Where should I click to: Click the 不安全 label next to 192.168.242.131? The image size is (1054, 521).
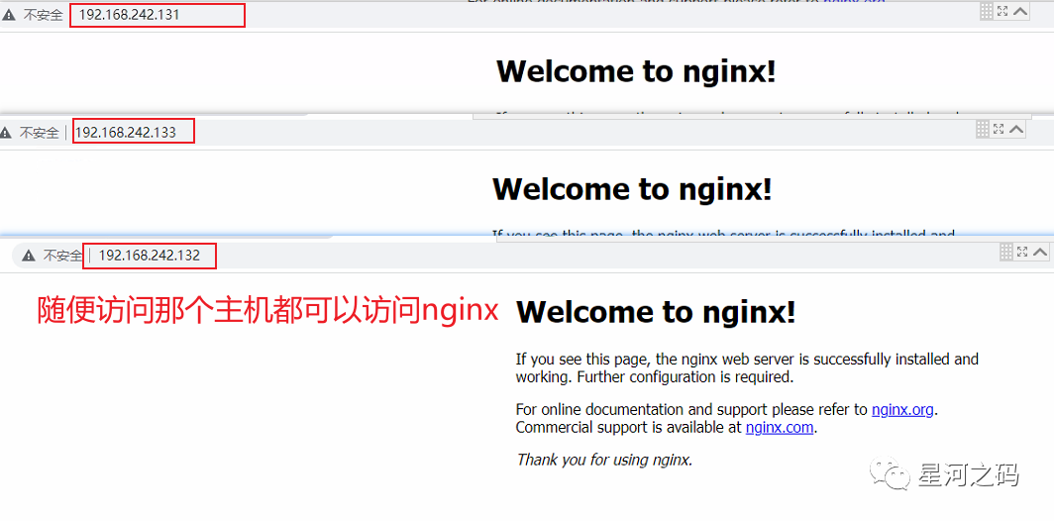click(x=42, y=15)
